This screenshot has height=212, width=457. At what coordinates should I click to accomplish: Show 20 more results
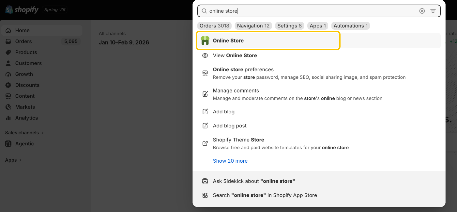(x=230, y=161)
